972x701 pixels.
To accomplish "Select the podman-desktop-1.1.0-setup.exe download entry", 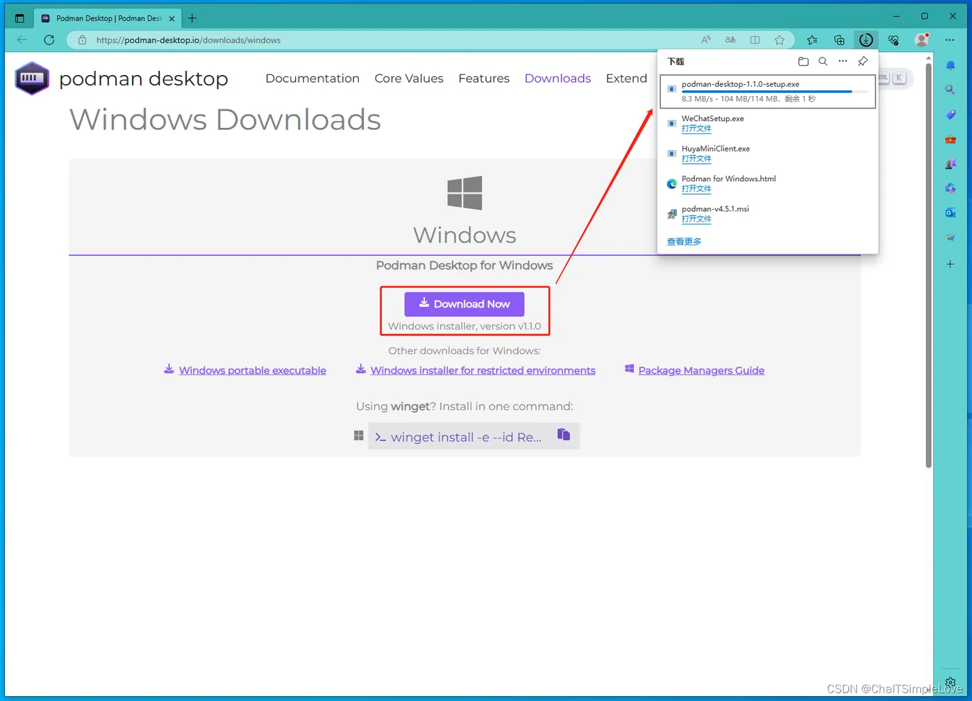I will point(768,91).
